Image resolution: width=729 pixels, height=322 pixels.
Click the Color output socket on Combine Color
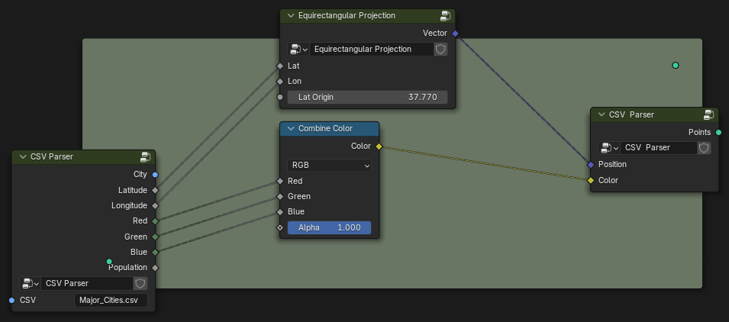[379, 147]
